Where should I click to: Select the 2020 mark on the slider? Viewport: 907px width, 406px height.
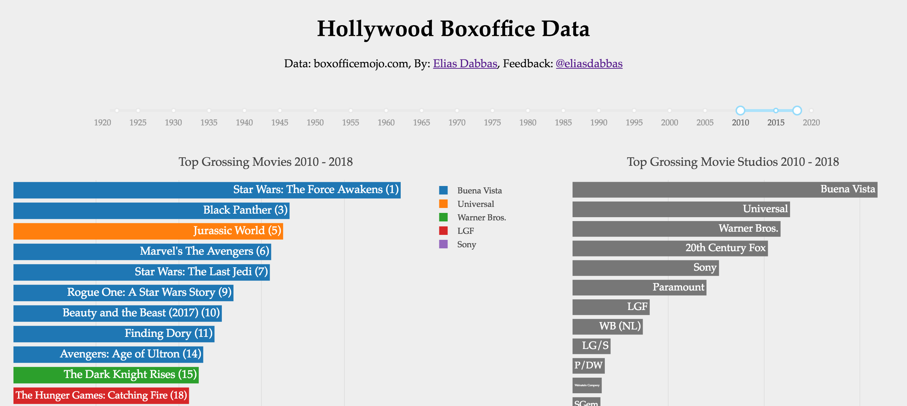coord(811,123)
